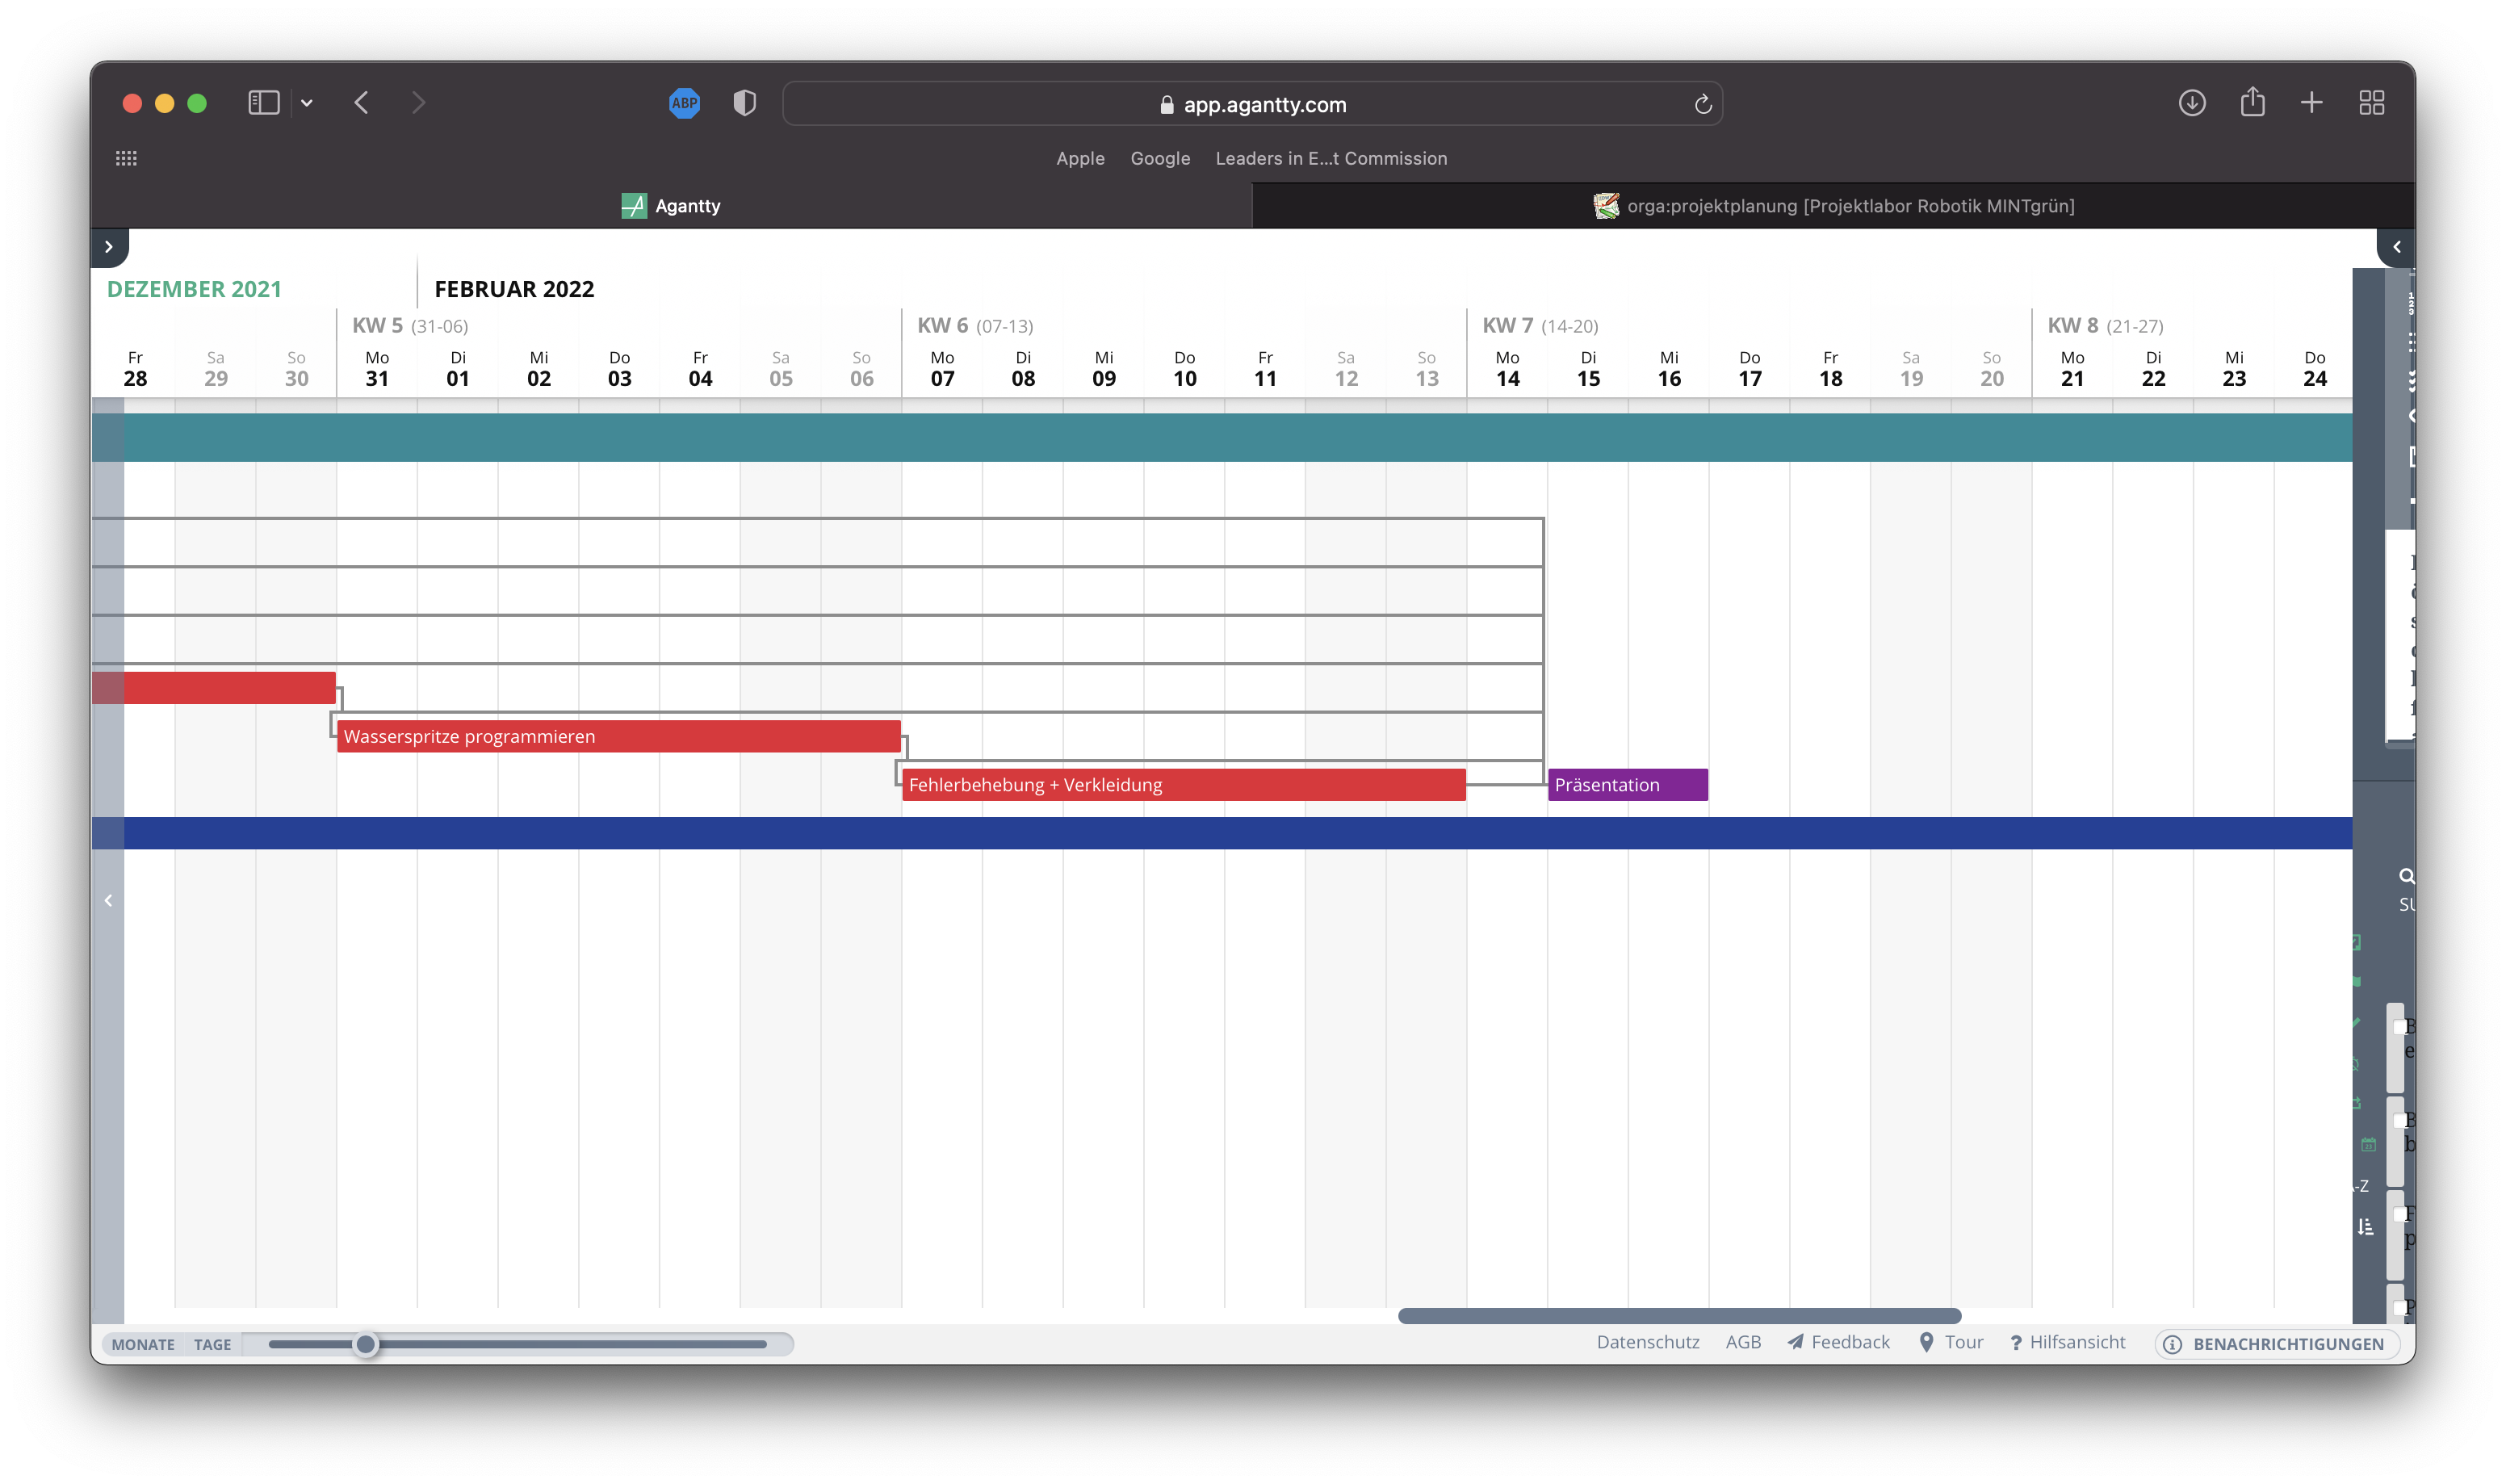This screenshot has width=2506, height=1484.
Task: Open the Share menu
Action: (2252, 102)
